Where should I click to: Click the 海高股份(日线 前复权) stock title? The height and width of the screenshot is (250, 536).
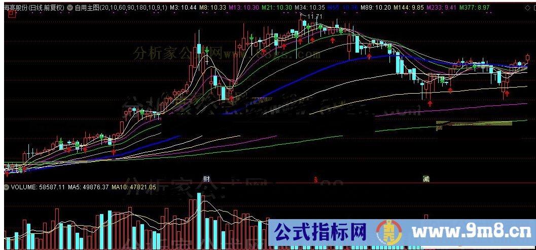pos(33,8)
